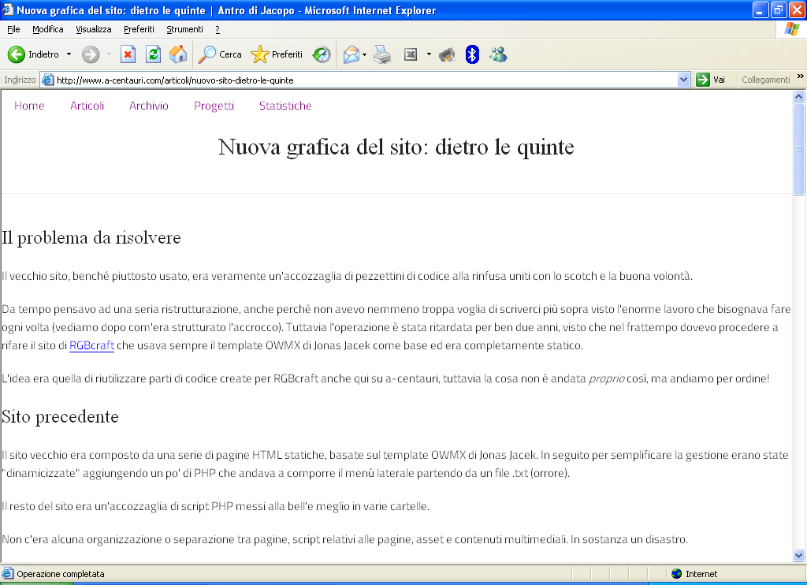Screen dimensions: 807x585
Task: Open the Home site link
Action: click(x=29, y=106)
